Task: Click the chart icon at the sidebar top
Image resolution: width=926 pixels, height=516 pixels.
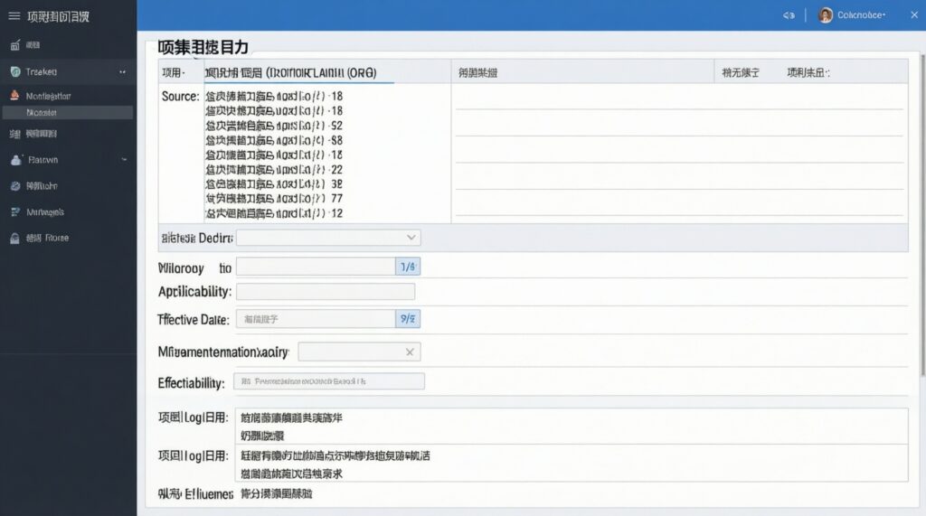Action: (14, 44)
